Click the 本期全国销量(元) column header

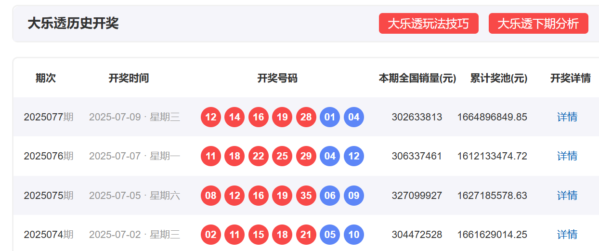tap(417, 78)
